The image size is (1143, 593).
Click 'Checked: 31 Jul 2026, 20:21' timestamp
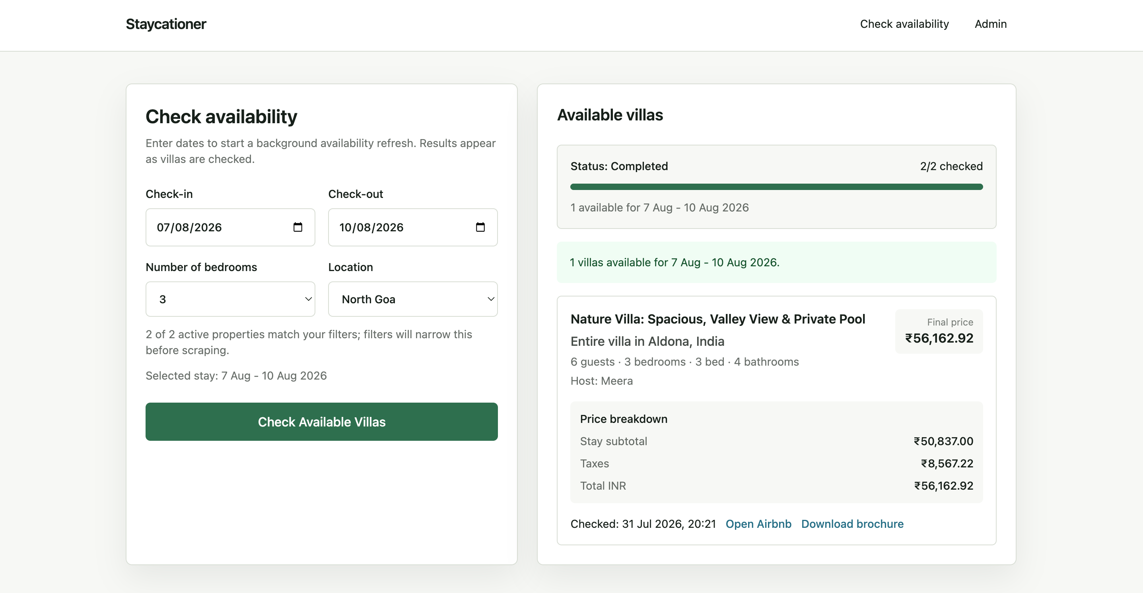pyautogui.click(x=643, y=524)
